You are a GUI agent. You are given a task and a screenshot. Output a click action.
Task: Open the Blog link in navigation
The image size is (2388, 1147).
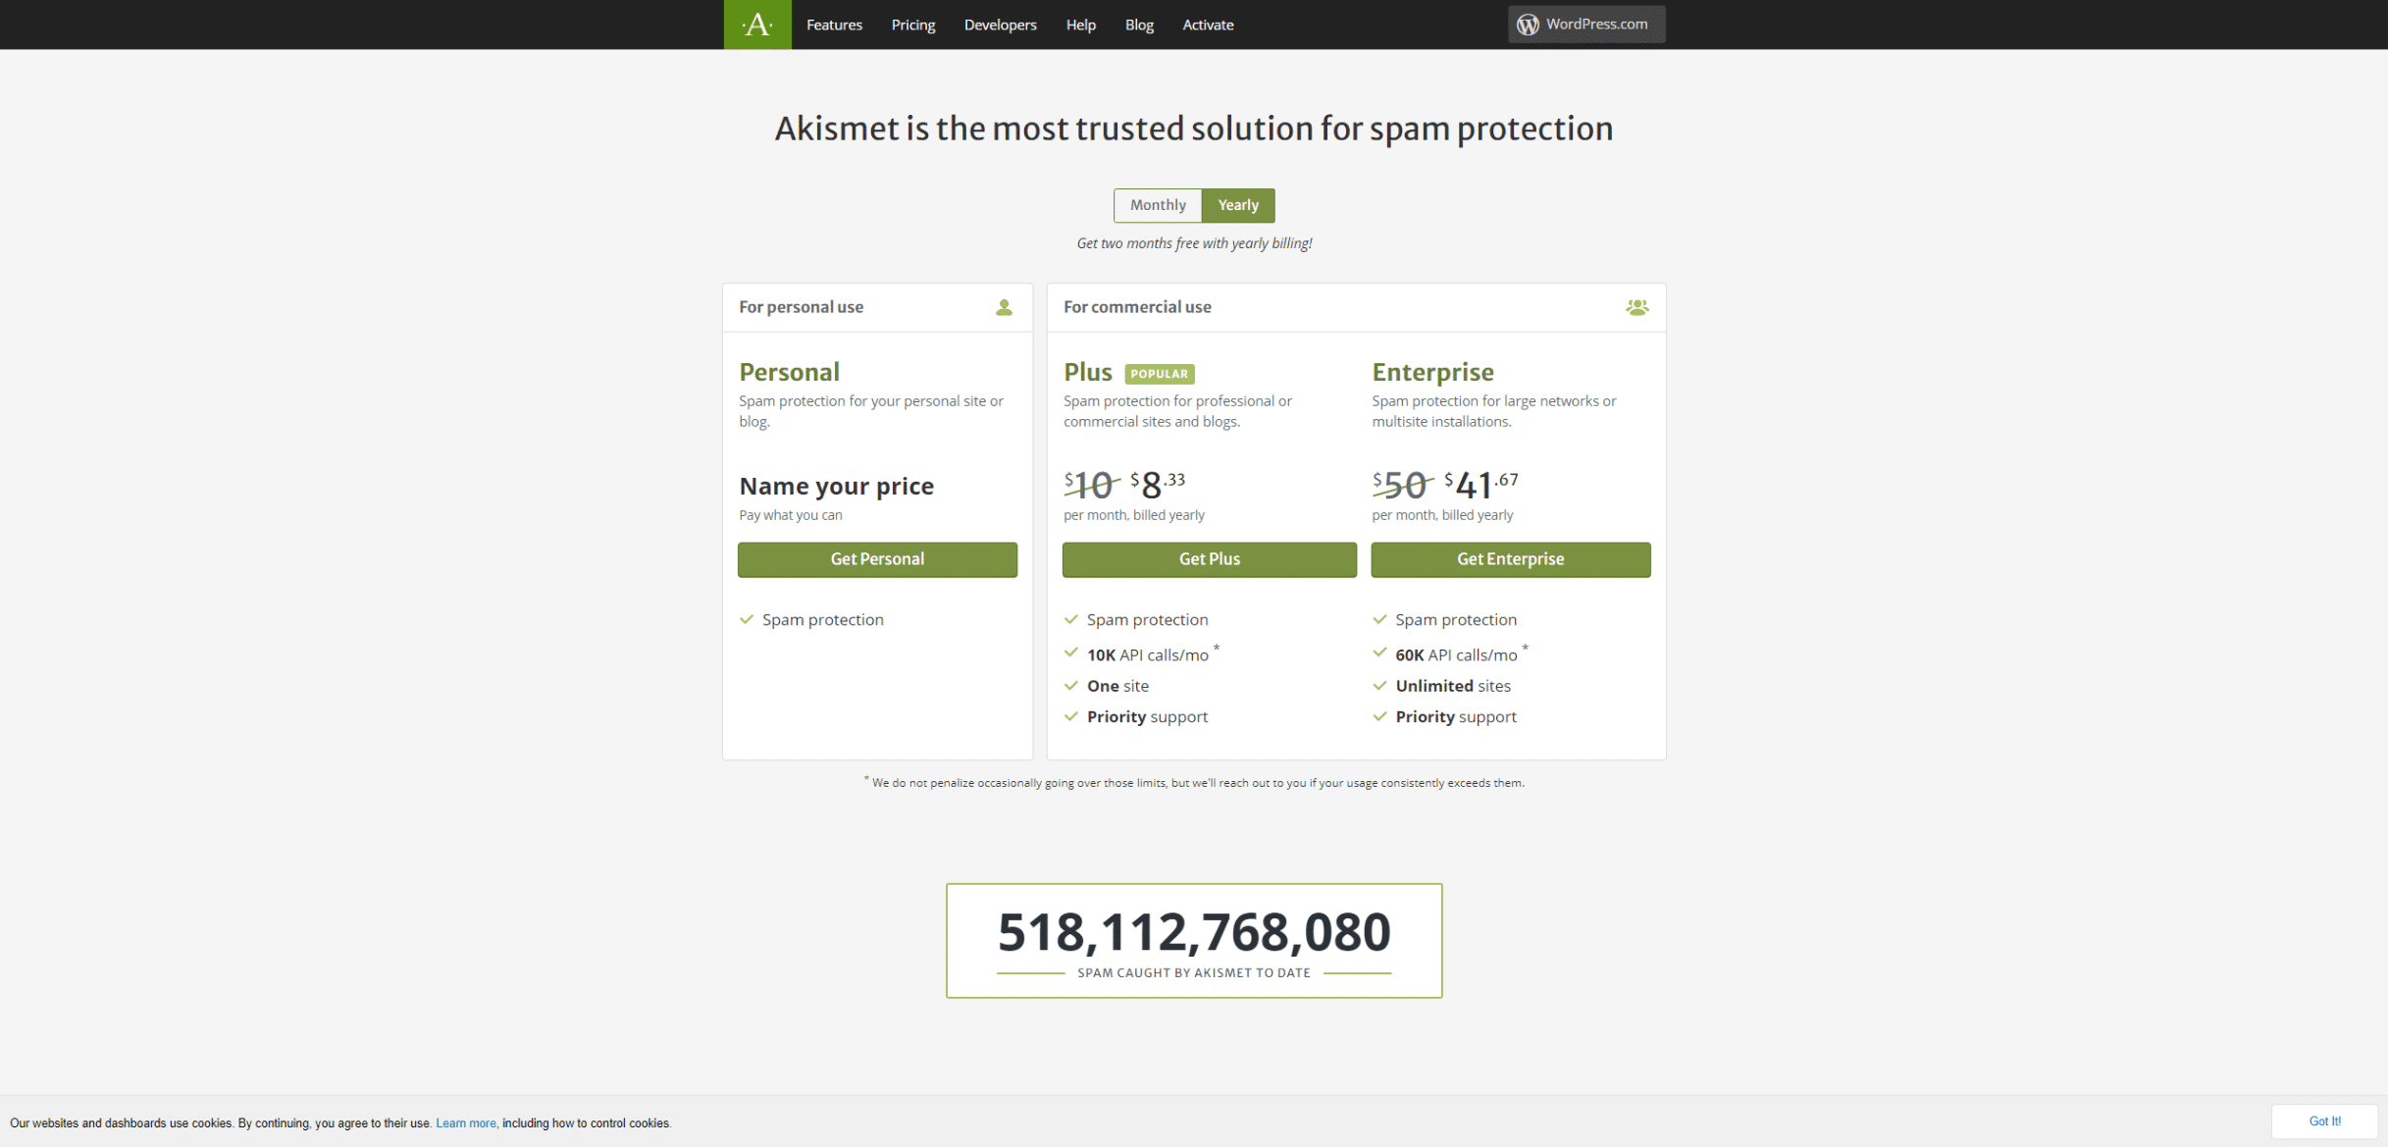pyautogui.click(x=1139, y=25)
